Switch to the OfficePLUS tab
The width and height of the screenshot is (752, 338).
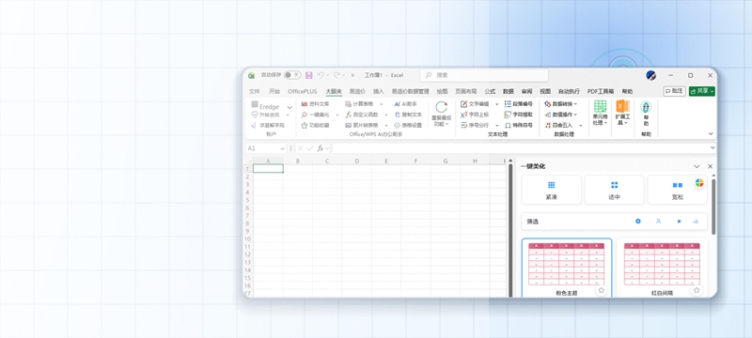[302, 91]
